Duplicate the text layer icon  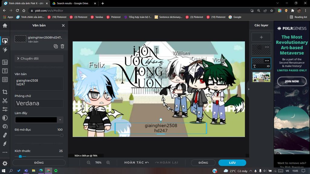tap(56, 46)
